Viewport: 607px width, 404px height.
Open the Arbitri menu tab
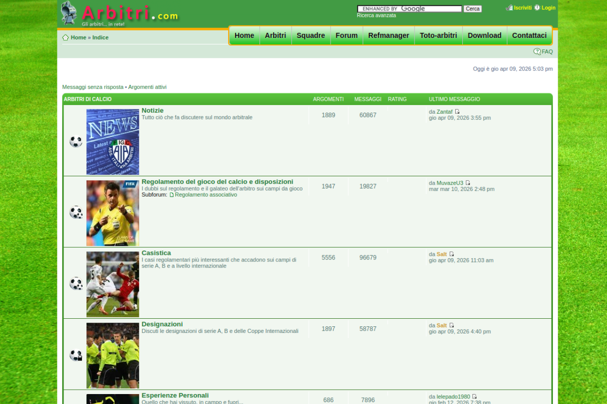pos(276,36)
